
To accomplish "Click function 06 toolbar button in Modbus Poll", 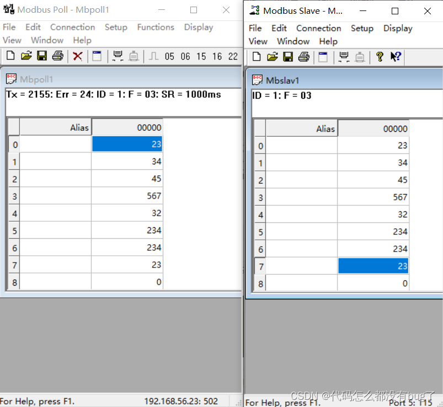I will point(185,56).
